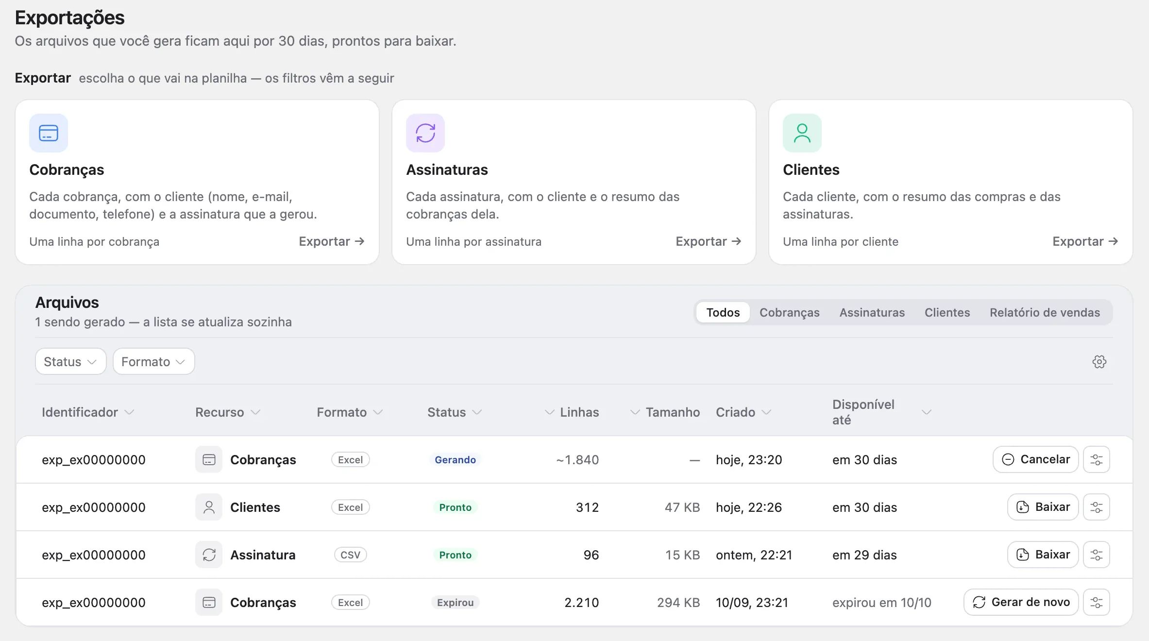Click the Expirou status badge
1149x641 pixels.
click(455, 602)
